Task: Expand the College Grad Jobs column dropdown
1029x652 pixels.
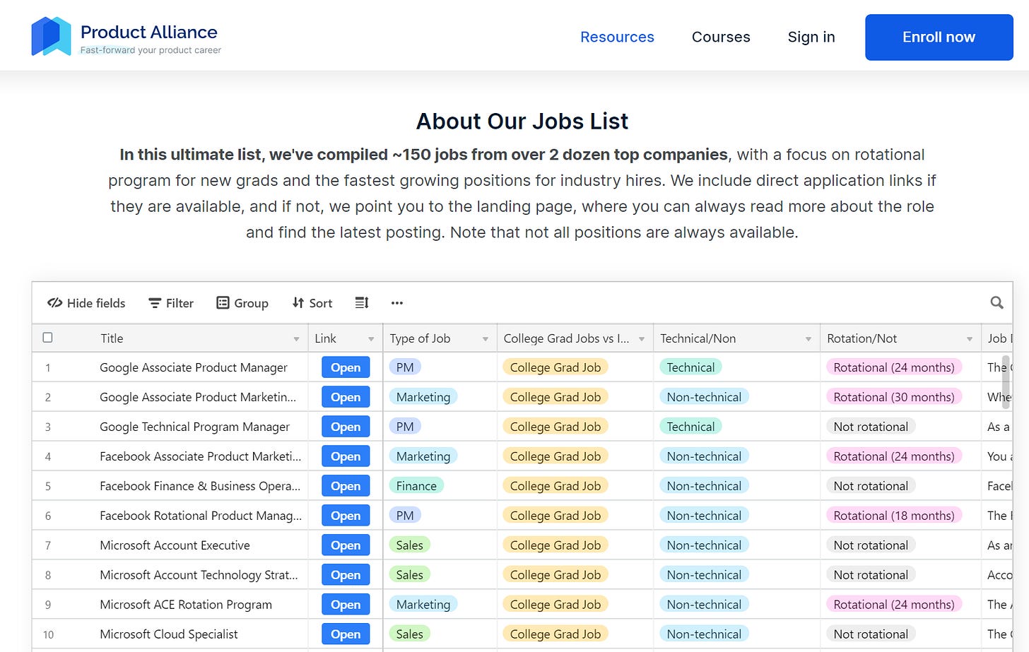Action: click(x=642, y=339)
